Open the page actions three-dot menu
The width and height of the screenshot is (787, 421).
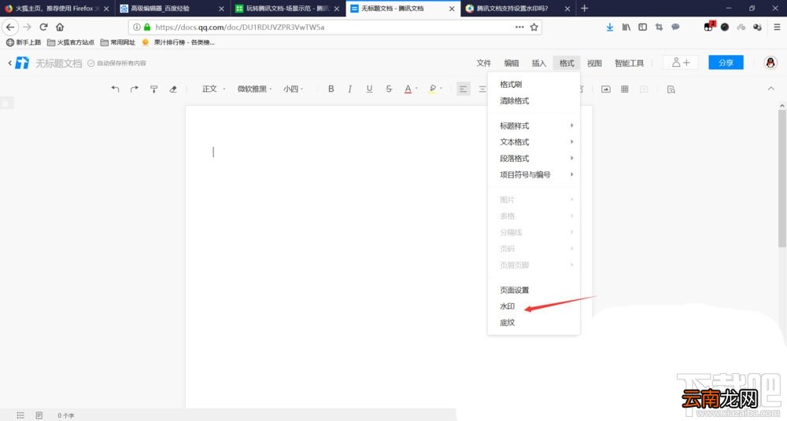click(519, 27)
